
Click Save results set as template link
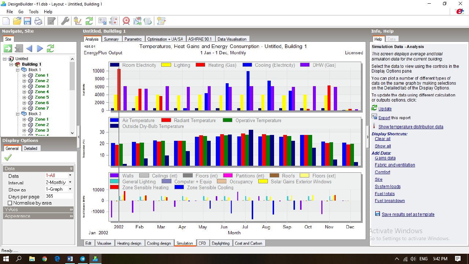(408, 214)
